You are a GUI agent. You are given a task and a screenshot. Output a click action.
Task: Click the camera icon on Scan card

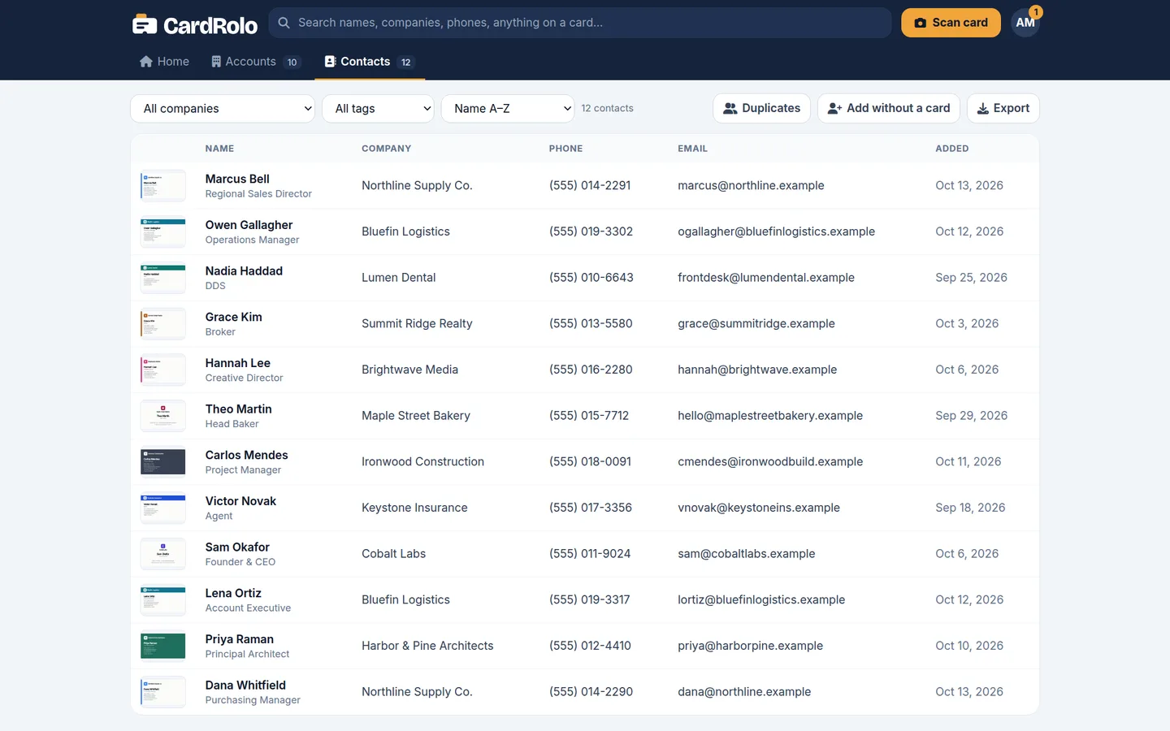921,23
